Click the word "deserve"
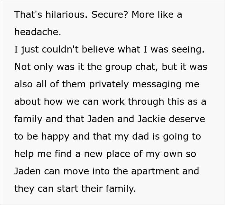Viewport: 225px width, 205px height. tap(187, 119)
